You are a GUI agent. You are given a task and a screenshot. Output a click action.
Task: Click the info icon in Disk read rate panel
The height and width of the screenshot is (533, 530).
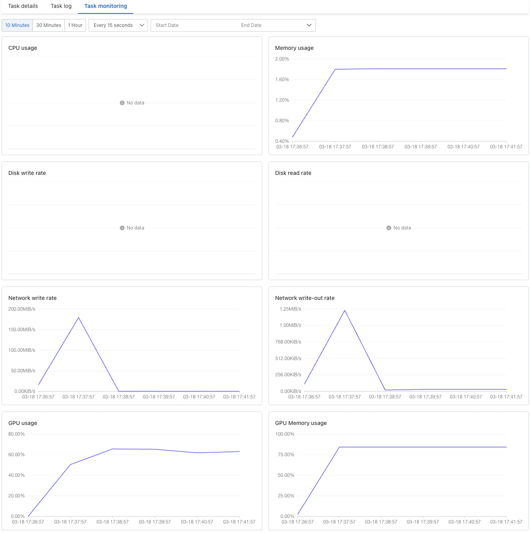(x=389, y=228)
